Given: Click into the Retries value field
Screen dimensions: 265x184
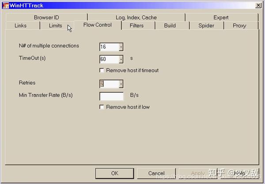Looking at the screenshot, I should point(110,84).
